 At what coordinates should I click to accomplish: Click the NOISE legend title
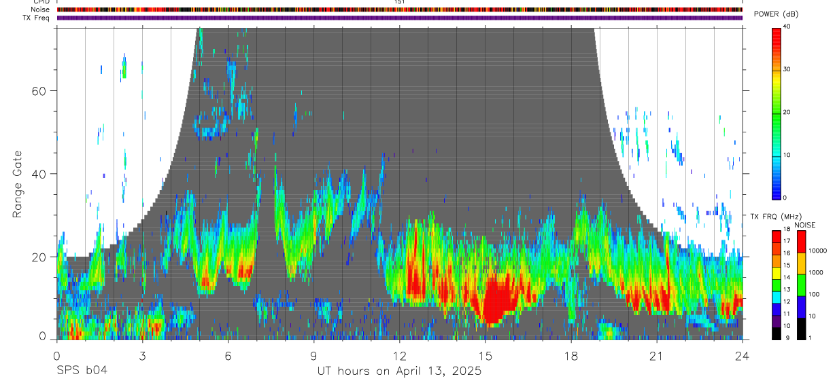click(805, 225)
